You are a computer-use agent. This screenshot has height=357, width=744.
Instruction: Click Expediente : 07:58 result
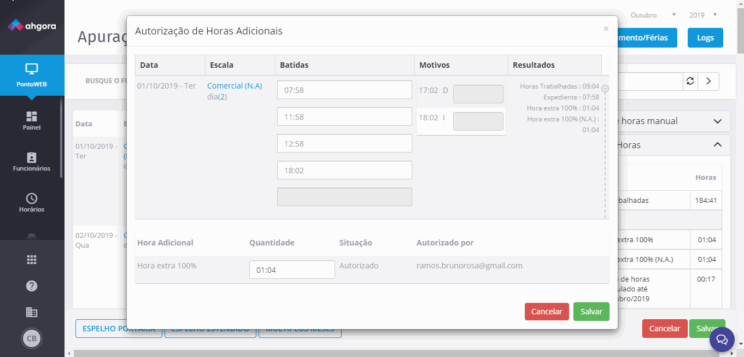tap(571, 97)
